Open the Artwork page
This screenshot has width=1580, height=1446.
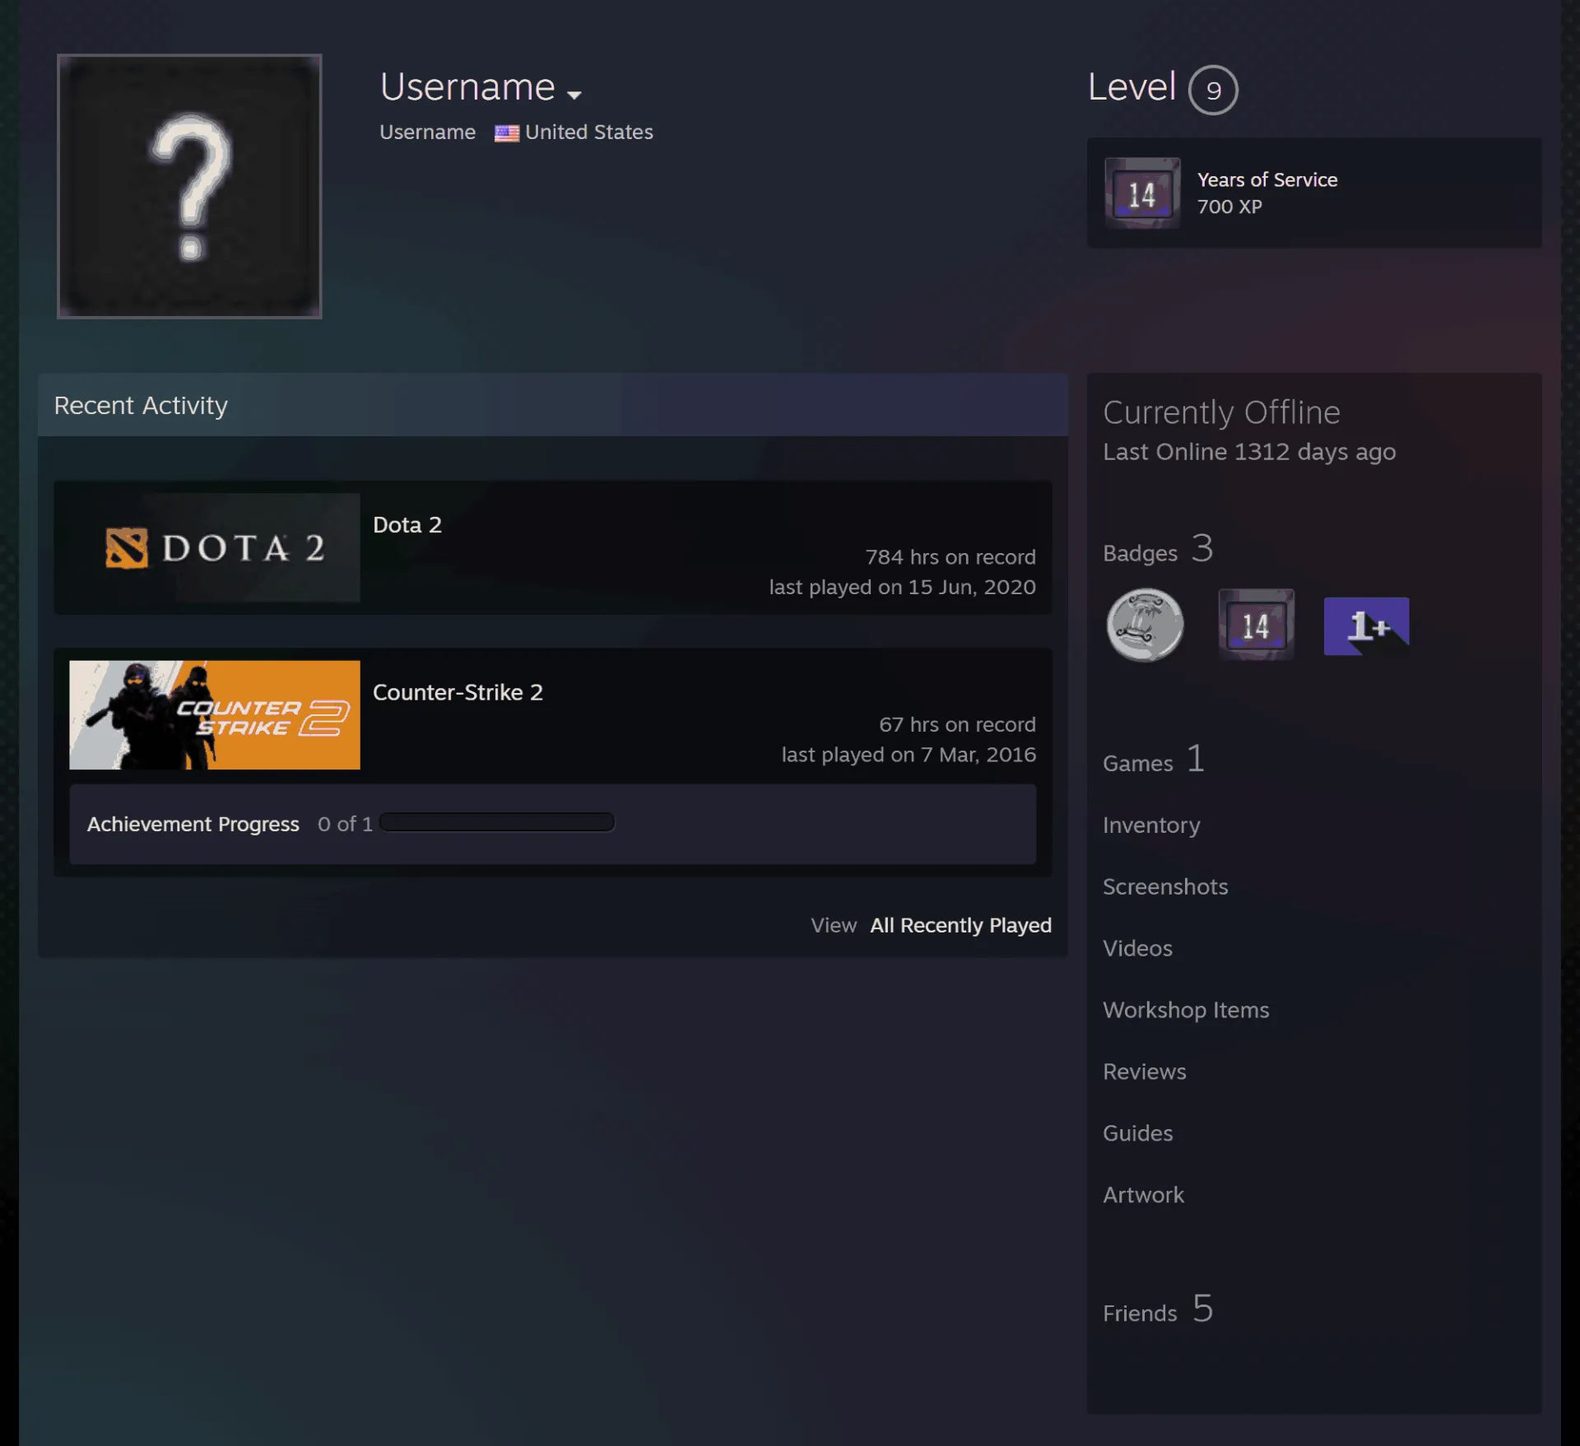(1143, 1195)
